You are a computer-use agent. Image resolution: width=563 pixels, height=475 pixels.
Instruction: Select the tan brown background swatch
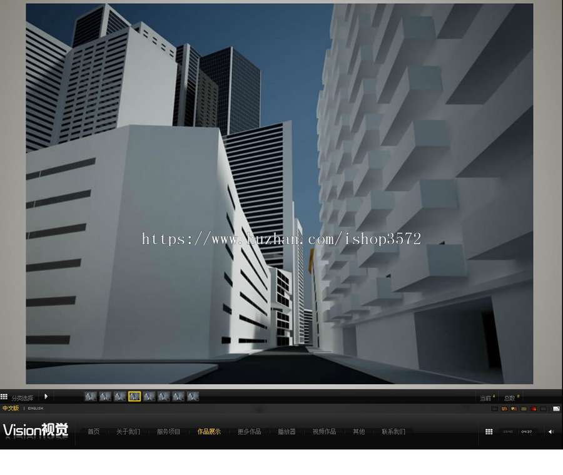pos(524,409)
